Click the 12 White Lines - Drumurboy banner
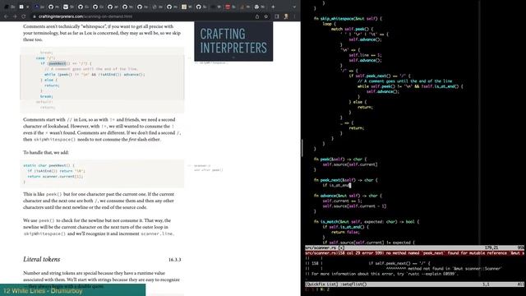The height and width of the screenshot is (296, 526). click(73, 290)
